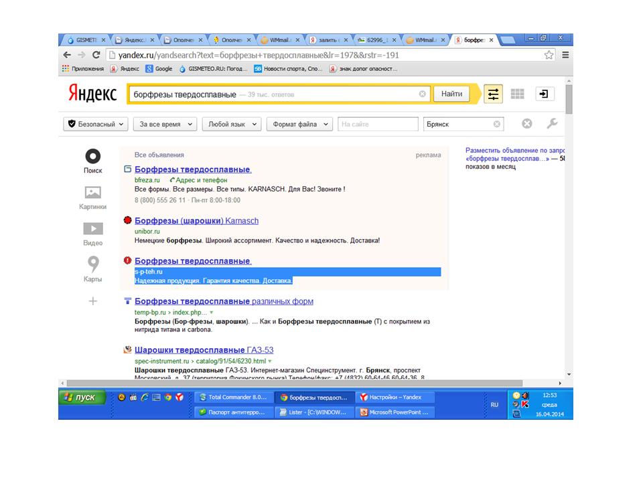This screenshot has width=643, height=482.
Task: Open the Chrome hamburger menu
Action: point(565,55)
